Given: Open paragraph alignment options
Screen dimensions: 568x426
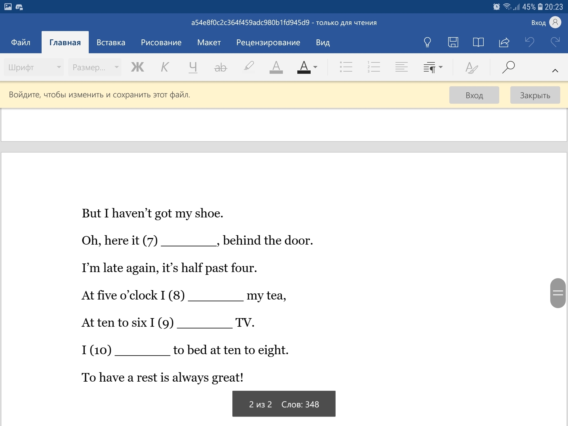Looking at the screenshot, I should click(x=401, y=67).
